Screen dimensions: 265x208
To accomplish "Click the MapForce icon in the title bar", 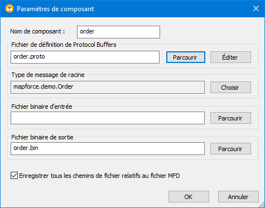I will pyautogui.click(x=9, y=9).
